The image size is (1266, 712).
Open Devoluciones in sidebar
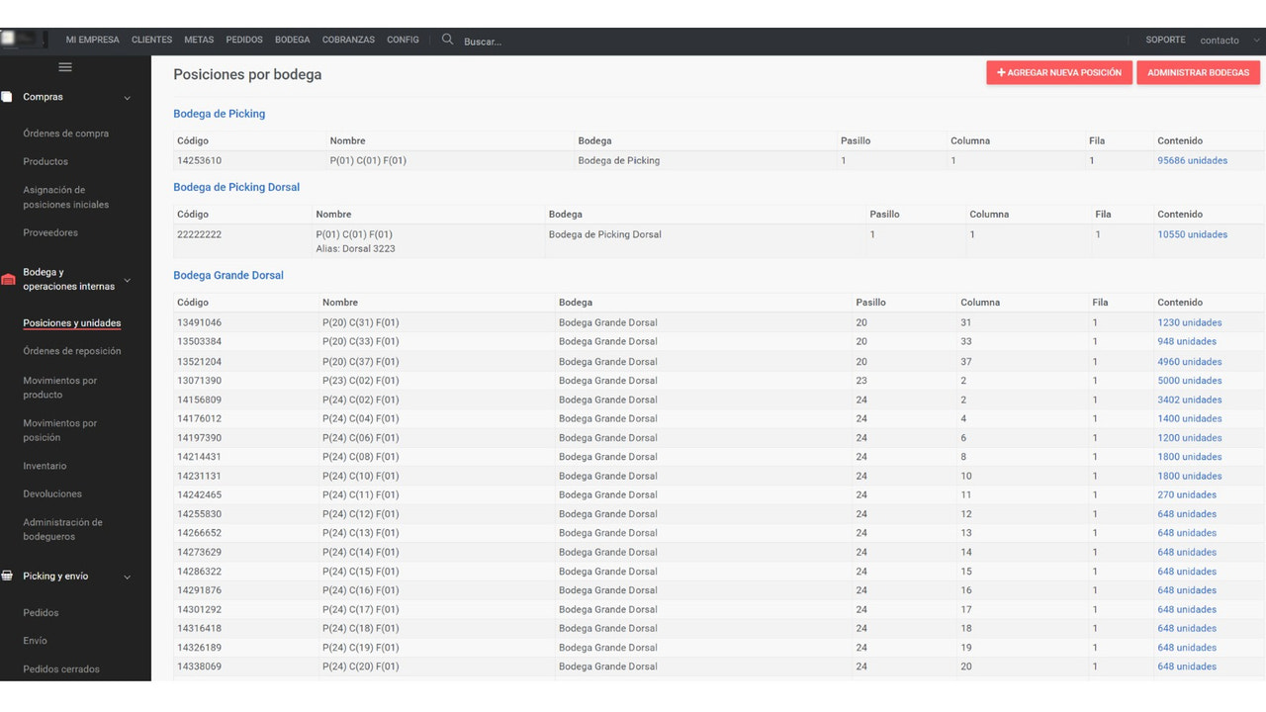click(x=52, y=493)
